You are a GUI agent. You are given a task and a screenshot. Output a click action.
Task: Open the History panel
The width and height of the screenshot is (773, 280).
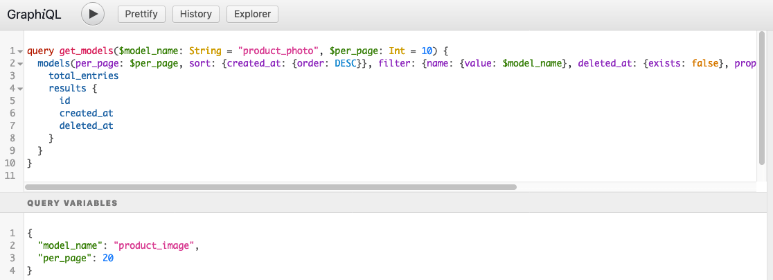pyautogui.click(x=196, y=14)
